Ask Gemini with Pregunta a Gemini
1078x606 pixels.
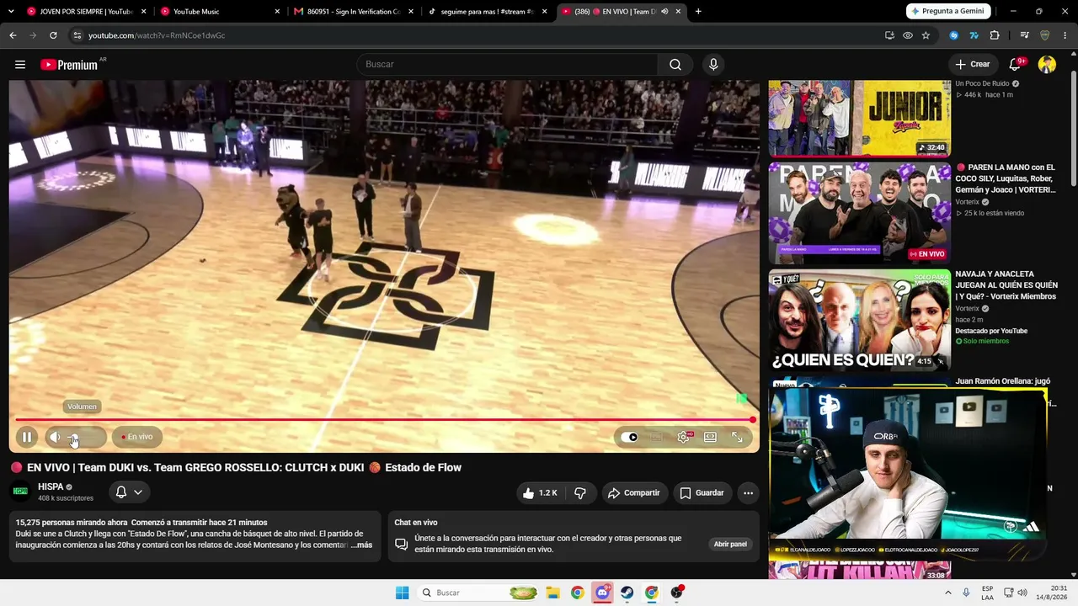click(948, 12)
